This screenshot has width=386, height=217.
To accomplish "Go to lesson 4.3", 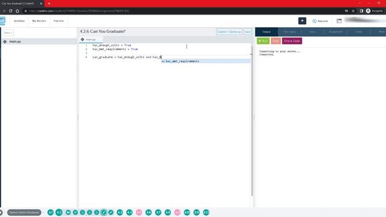I will [119, 212].
